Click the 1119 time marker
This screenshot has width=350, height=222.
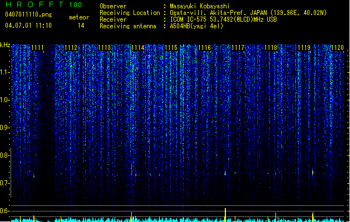pos(304,48)
